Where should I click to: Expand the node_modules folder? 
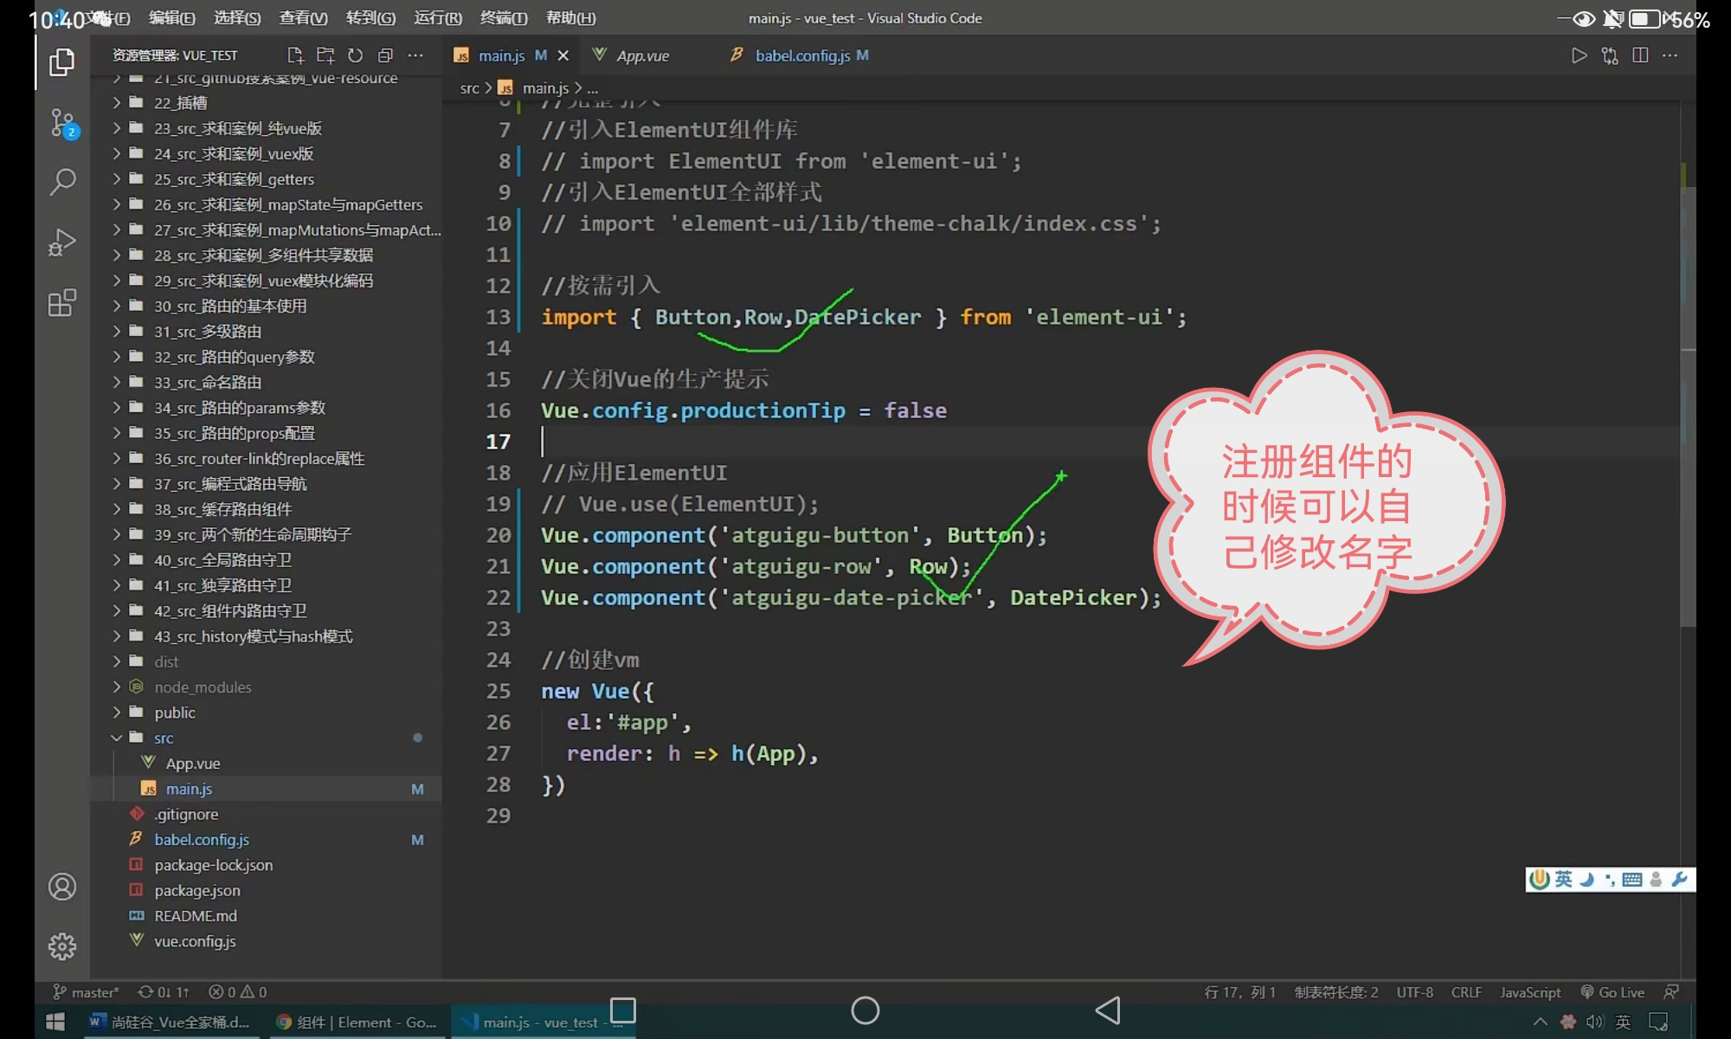tap(203, 687)
